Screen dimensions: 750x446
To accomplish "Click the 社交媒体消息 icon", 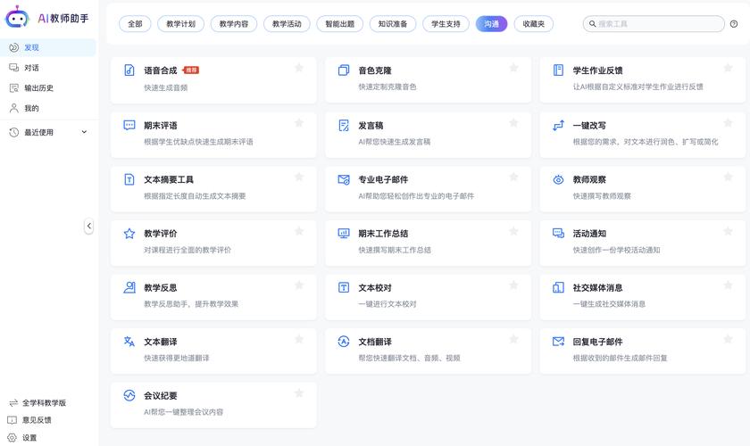I will [558, 287].
